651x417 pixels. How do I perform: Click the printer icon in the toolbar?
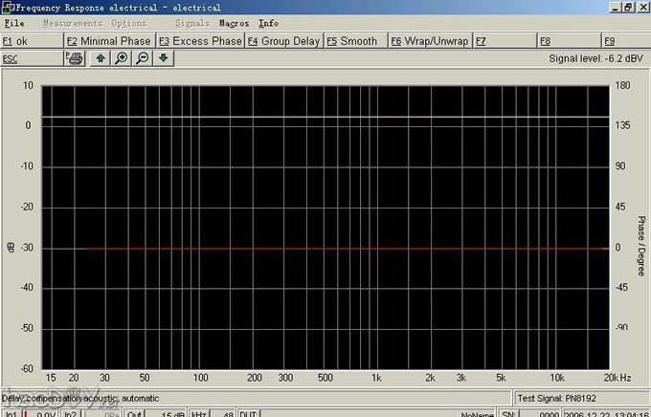75,58
